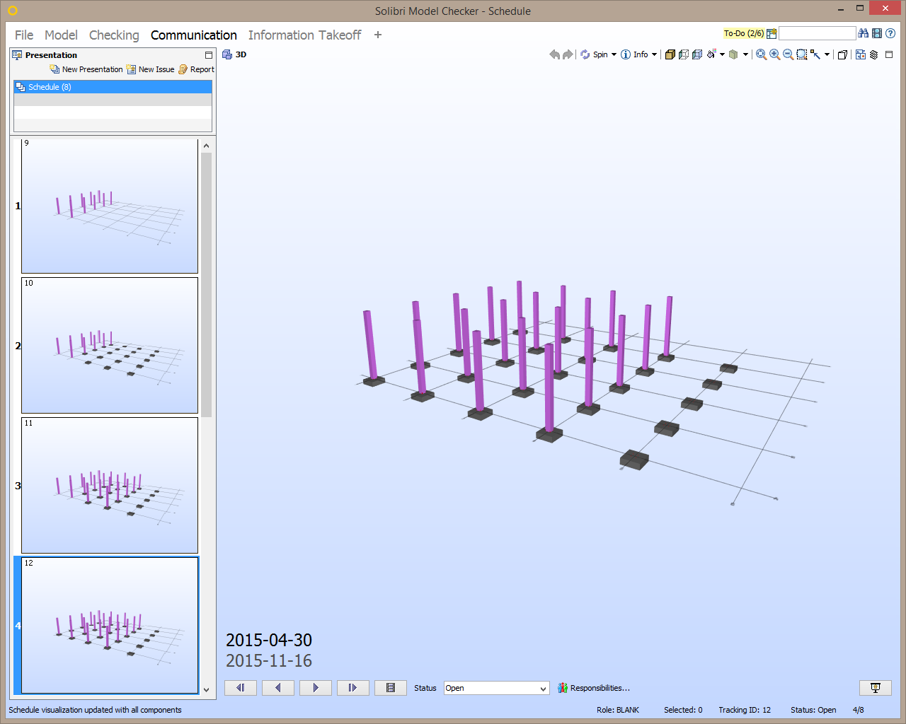Screen dimensions: 906x724
Task: Activate the rubber band zoom selection tool
Action: point(800,54)
